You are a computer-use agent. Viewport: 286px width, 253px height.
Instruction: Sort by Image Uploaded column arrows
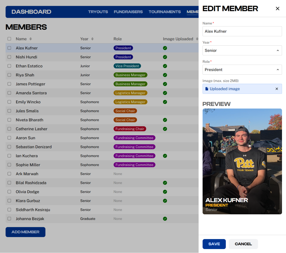[x=197, y=39]
